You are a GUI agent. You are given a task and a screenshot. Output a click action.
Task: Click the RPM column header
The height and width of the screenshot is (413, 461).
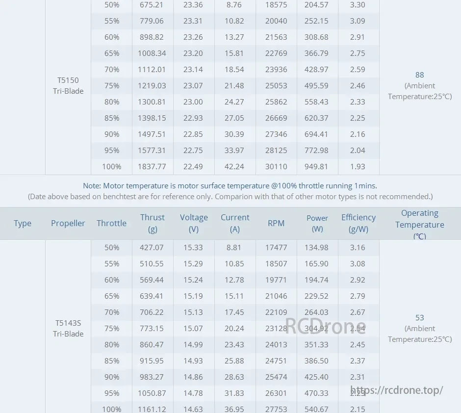point(276,223)
